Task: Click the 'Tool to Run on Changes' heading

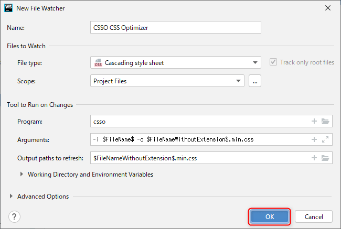Action: tap(40, 105)
